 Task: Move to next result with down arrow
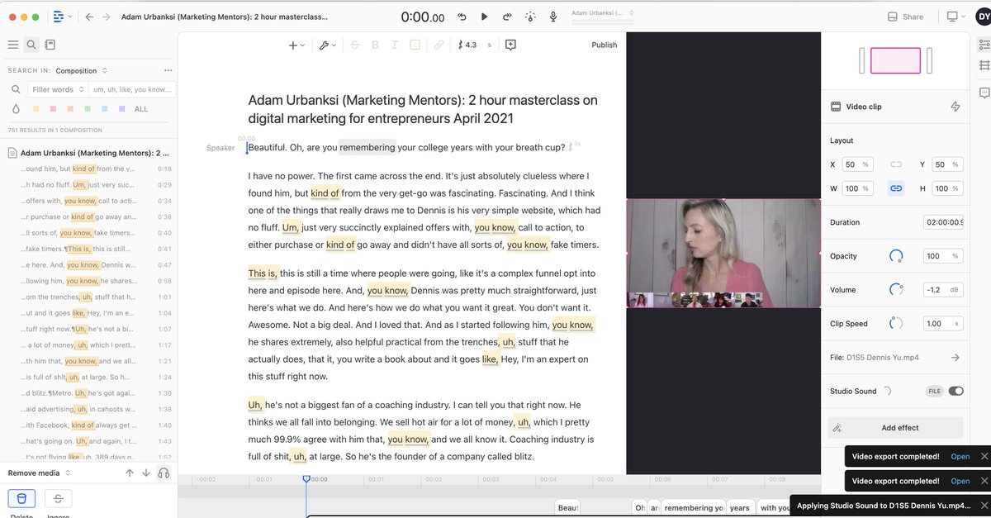click(x=146, y=473)
